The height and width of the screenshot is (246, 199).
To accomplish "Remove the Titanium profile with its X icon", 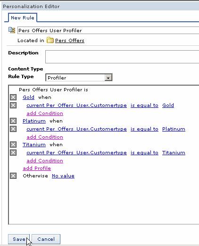I will [x=13, y=144].
